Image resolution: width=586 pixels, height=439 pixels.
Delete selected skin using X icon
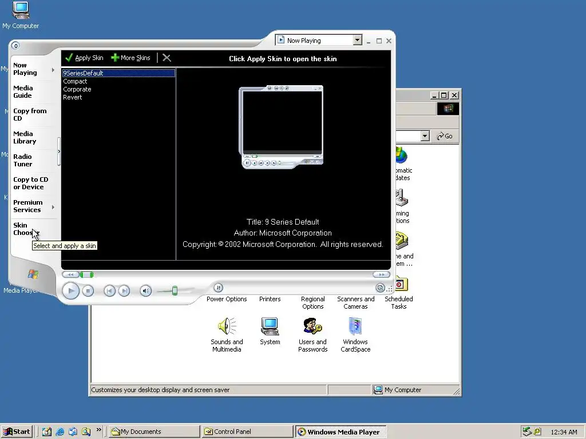tap(167, 58)
